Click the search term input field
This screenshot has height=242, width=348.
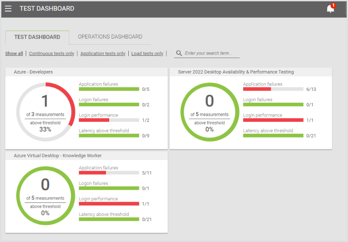[x=211, y=53]
